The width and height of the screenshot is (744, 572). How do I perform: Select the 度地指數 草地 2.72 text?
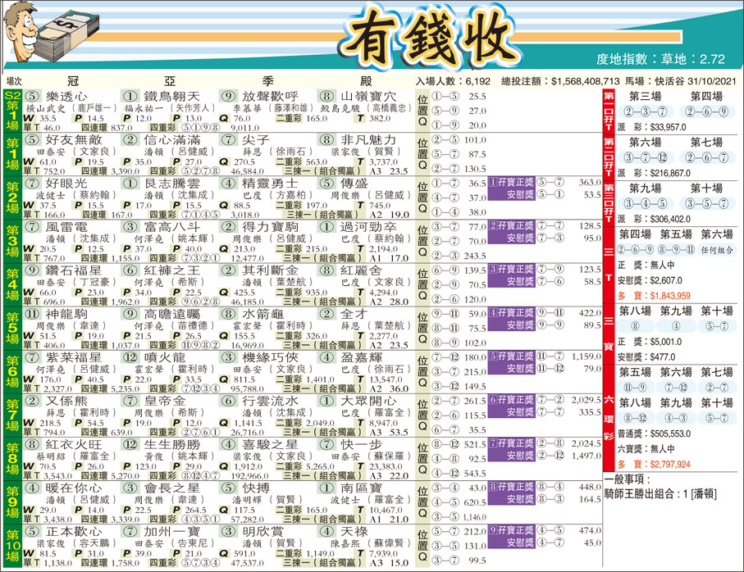(660, 59)
